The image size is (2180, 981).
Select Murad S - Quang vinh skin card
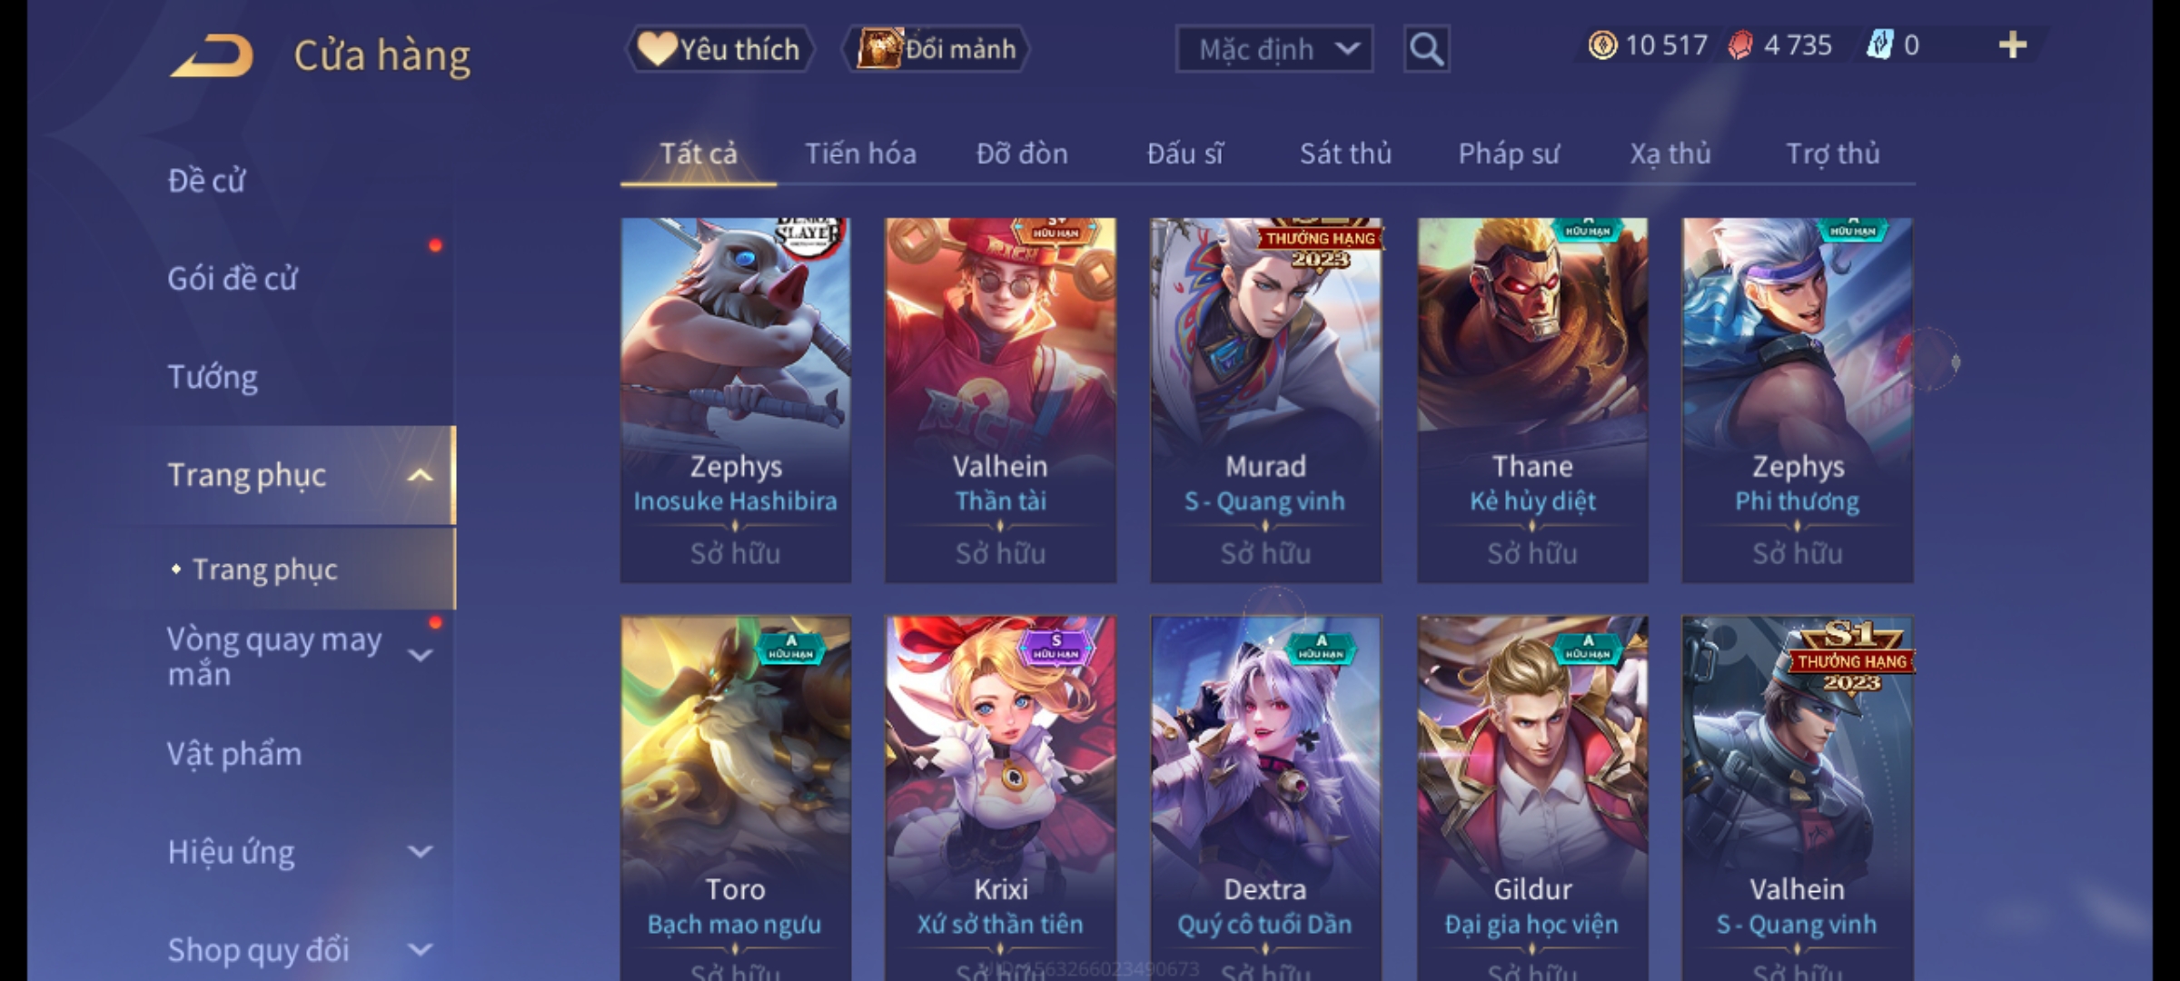[x=1265, y=400]
